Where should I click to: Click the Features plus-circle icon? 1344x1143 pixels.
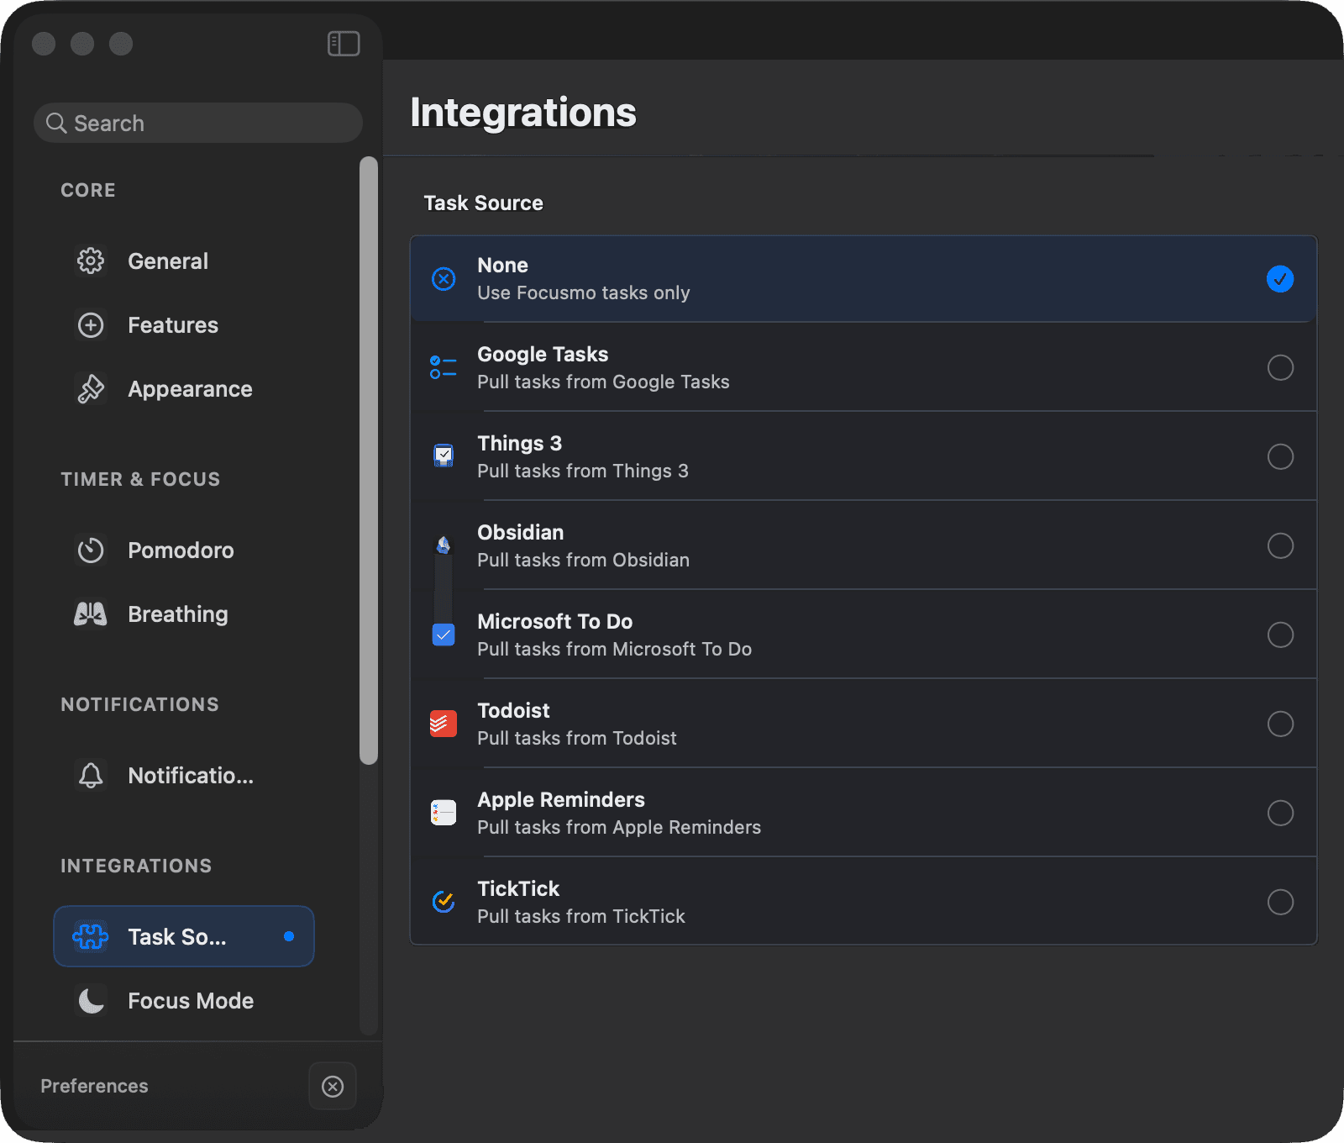click(91, 325)
